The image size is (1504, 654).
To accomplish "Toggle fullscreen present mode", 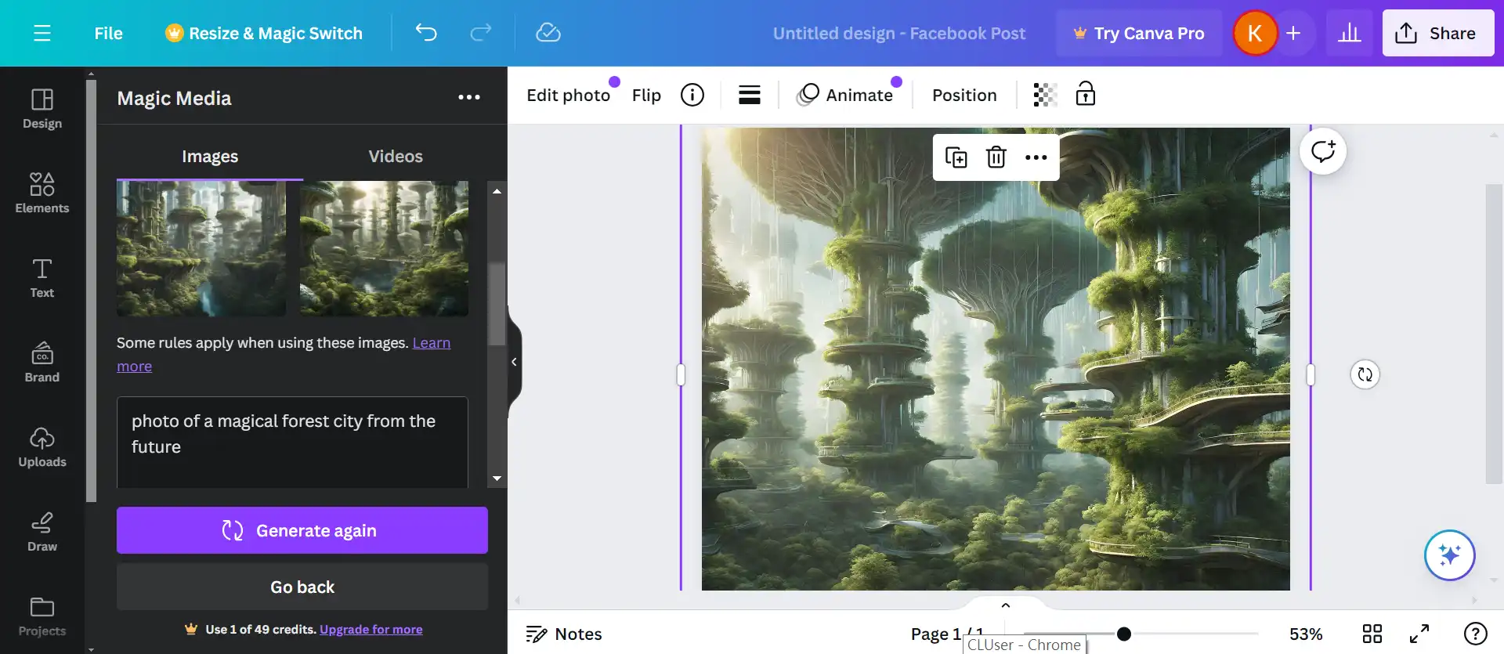I will coord(1419,634).
